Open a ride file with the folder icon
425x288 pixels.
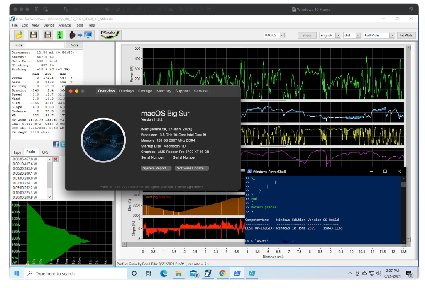(x=19, y=35)
